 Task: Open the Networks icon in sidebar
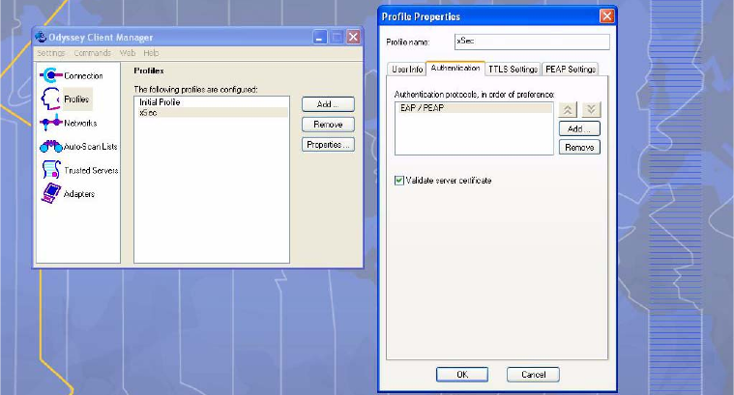51,123
